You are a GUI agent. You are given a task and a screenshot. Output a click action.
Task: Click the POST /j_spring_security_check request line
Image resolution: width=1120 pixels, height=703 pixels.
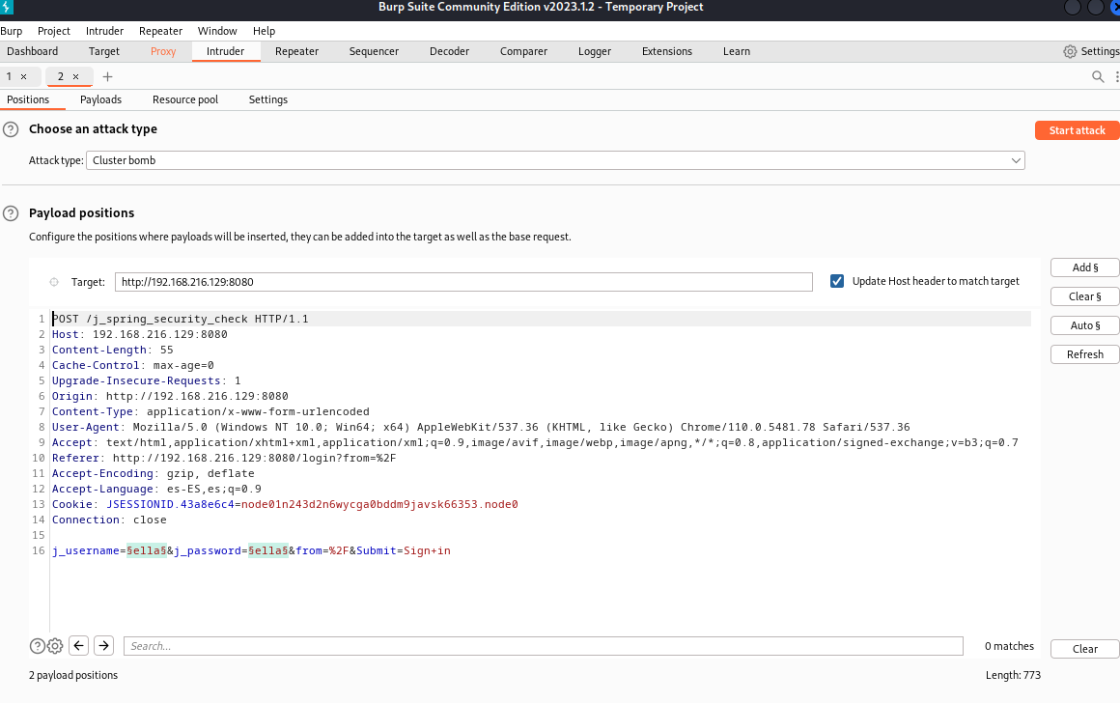[x=181, y=319]
